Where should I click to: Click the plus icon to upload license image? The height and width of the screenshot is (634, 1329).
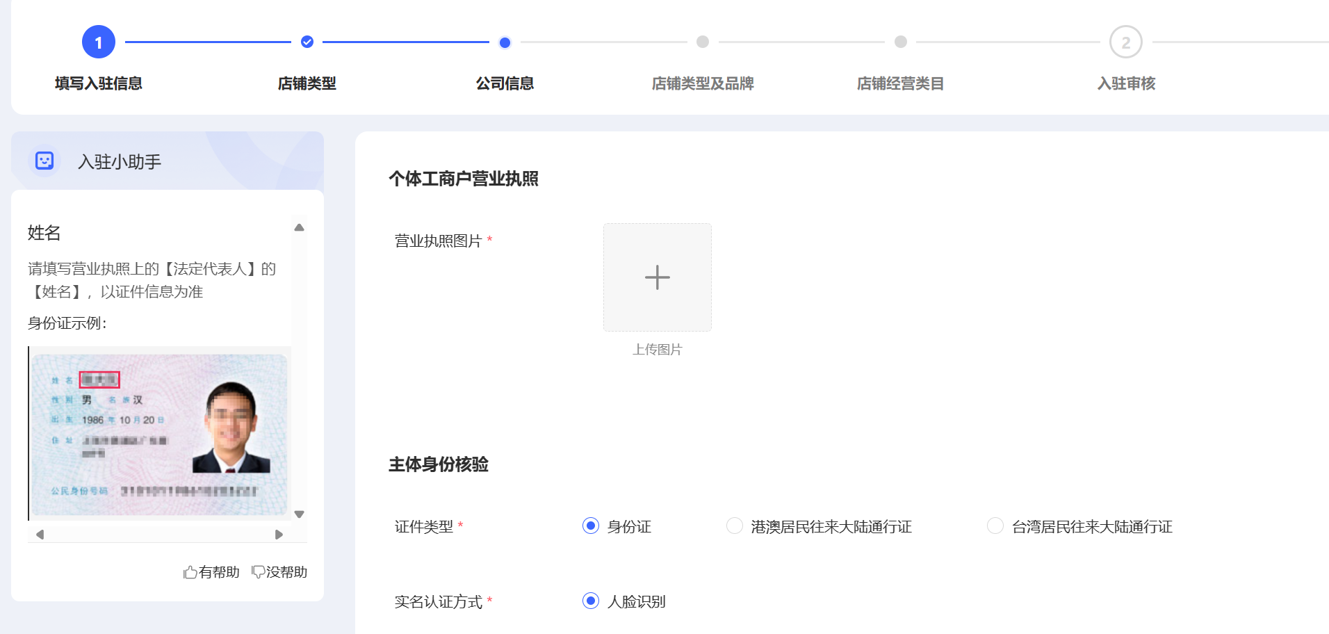[658, 277]
